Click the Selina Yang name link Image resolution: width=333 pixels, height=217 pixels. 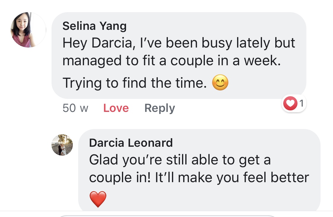click(94, 26)
